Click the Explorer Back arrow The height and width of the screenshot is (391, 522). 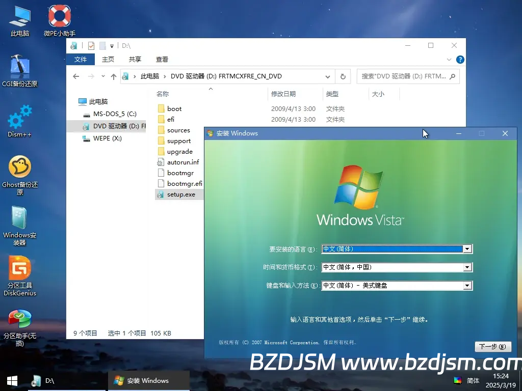pos(76,76)
